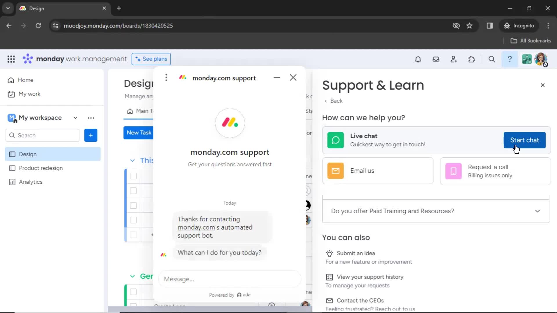Viewport: 557px width, 313px height.
Task: Switch to the Main Table tab
Action: point(140,111)
